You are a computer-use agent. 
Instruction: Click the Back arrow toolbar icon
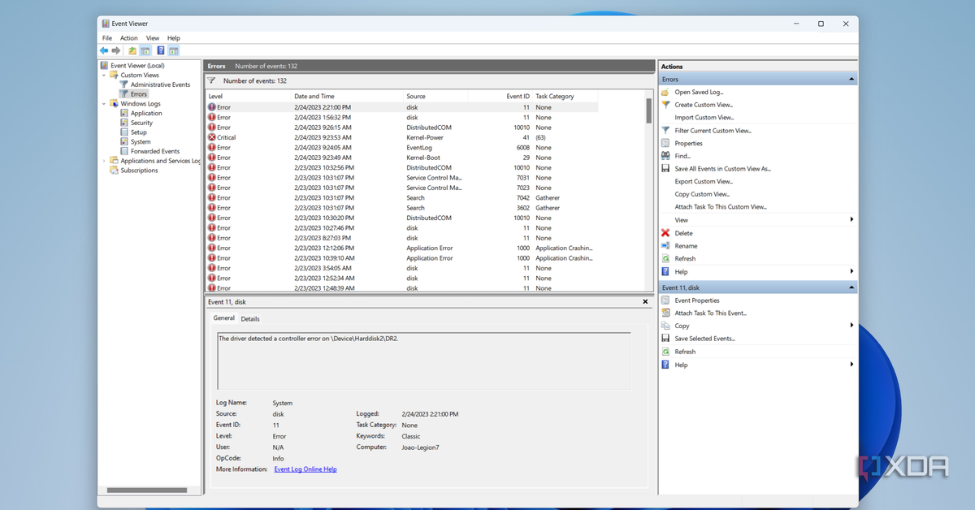pos(104,50)
